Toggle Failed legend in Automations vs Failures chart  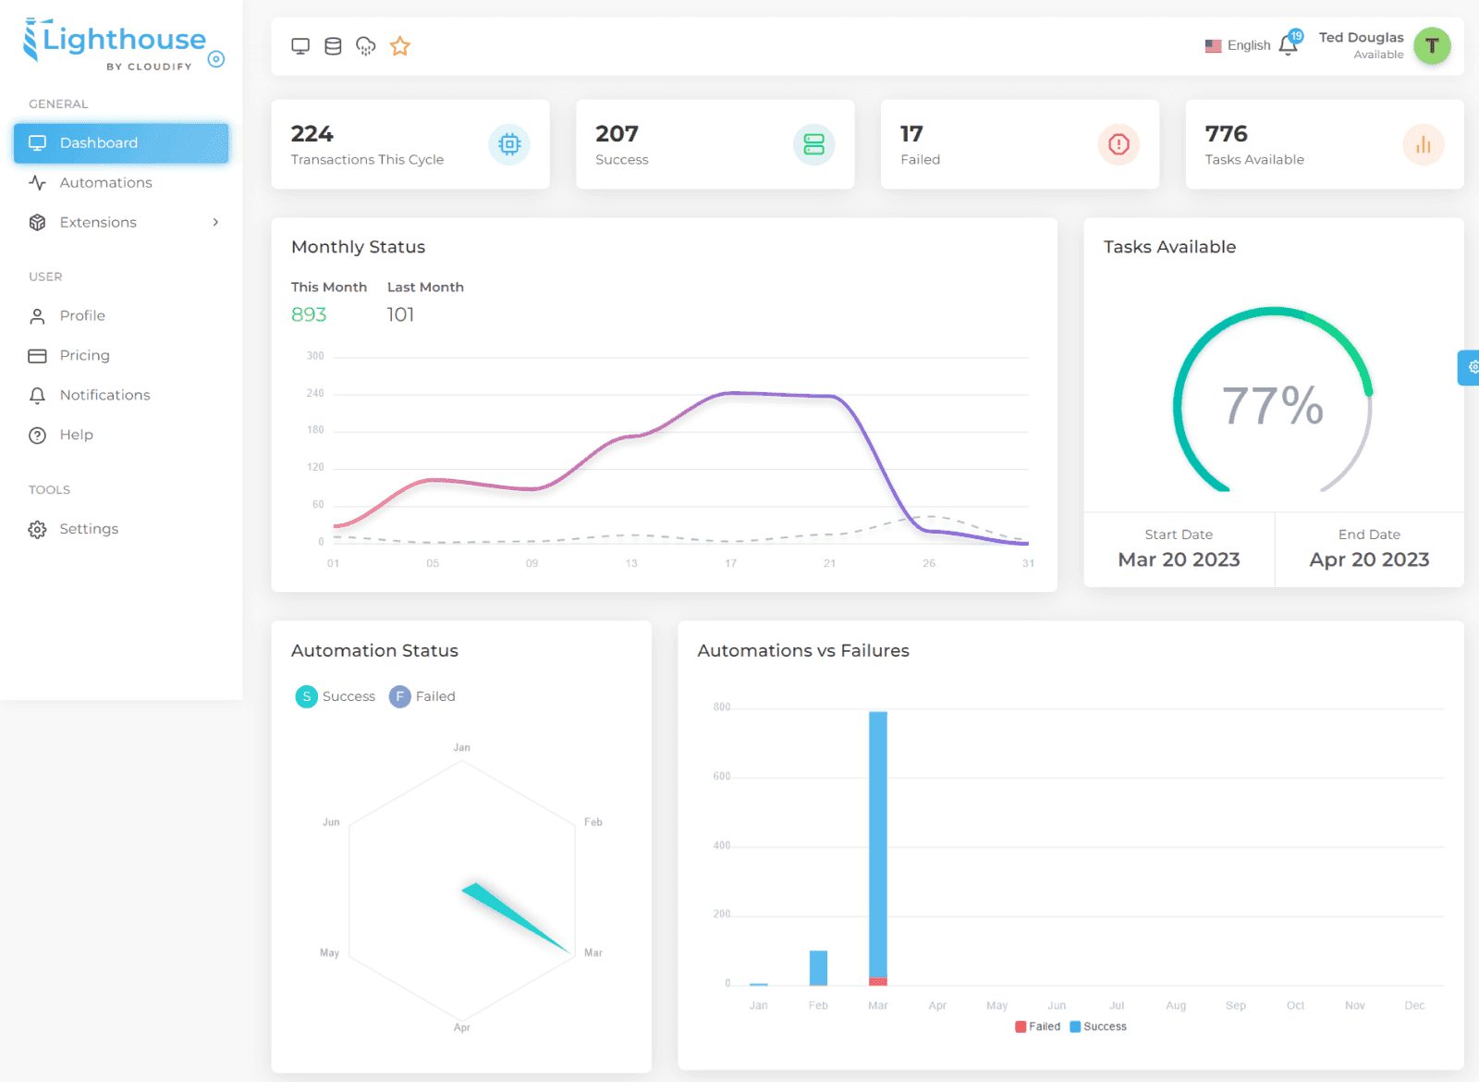[1038, 1027]
